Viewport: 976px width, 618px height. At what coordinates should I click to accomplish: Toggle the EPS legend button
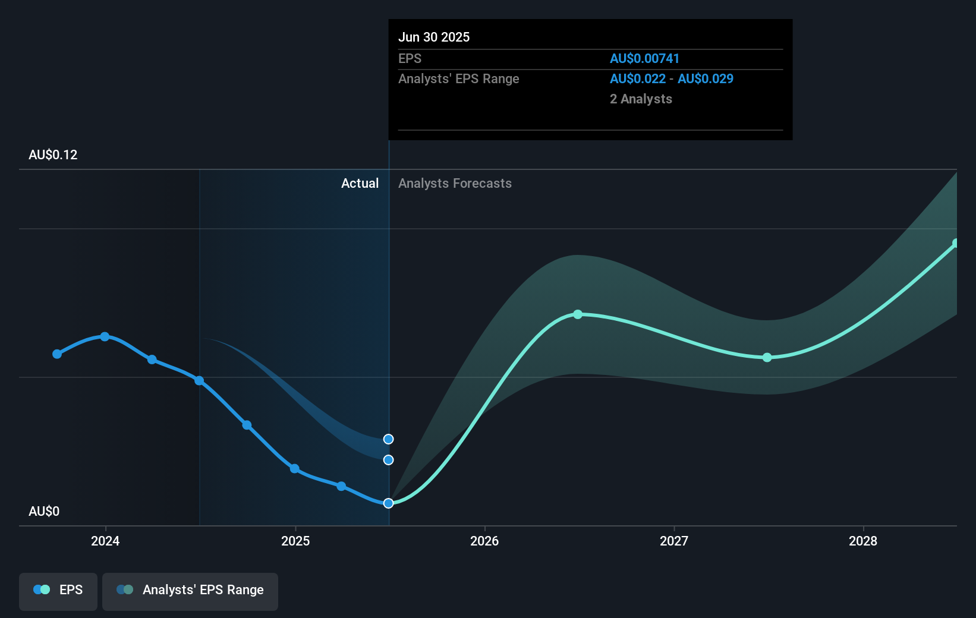click(x=58, y=591)
